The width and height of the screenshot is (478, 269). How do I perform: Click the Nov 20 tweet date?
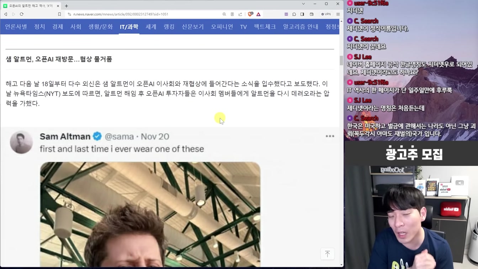point(155,136)
